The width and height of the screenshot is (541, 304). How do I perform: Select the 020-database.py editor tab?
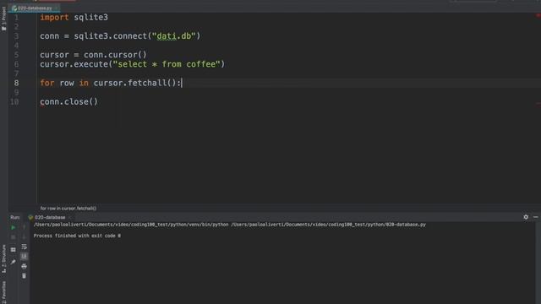[x=34, y=8]
